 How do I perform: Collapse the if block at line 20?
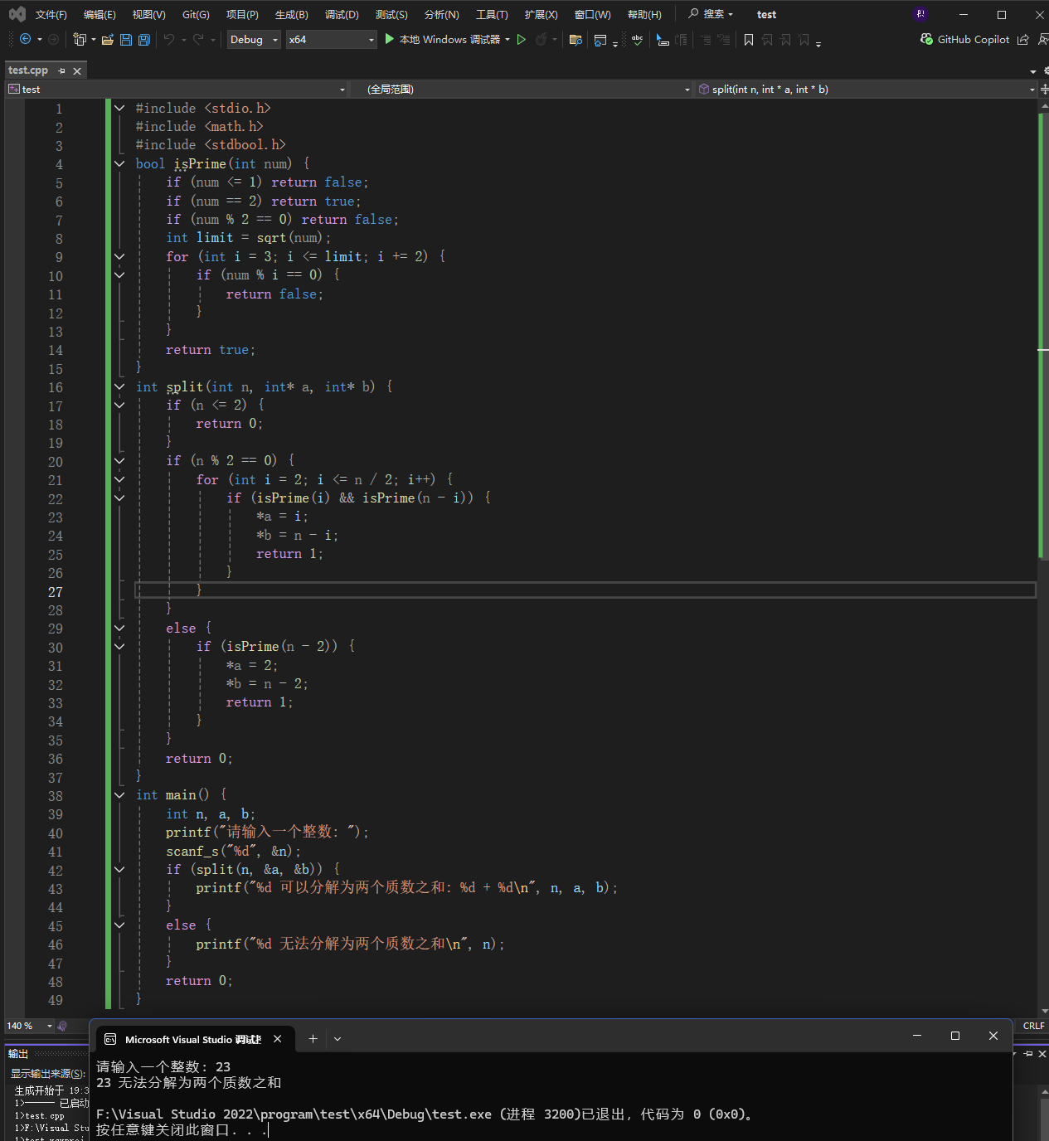coord(119,460)
